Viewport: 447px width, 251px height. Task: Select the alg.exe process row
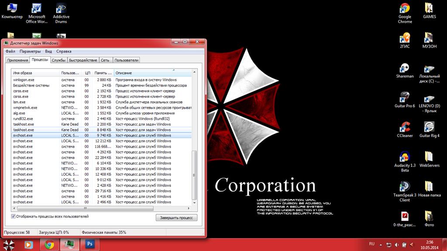[x=102, y=113]
